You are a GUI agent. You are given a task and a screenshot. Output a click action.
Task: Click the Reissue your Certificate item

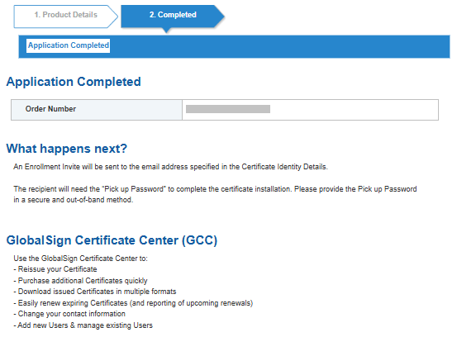tap(55, 269)
